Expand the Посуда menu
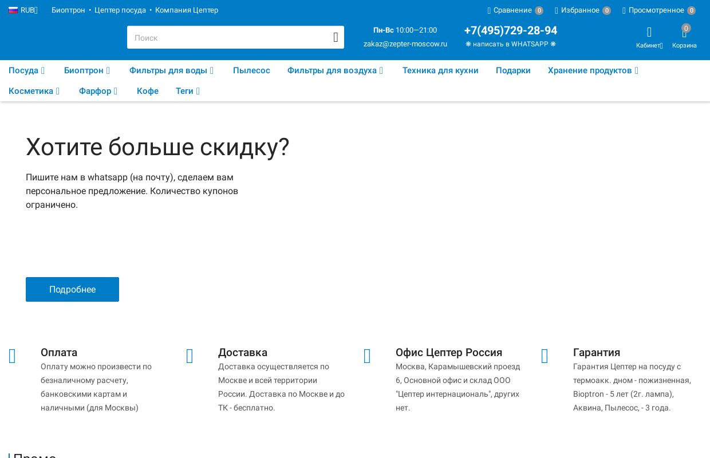The width and height of the screenshot is (710, 458). click(26, 70)
